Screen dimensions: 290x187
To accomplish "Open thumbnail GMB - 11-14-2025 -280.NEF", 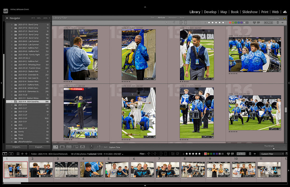I will point(81,113).
